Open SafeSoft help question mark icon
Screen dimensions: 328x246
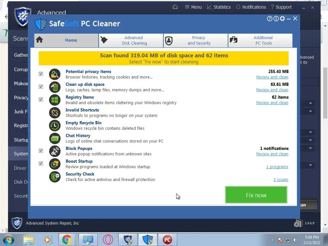[270, 19]
